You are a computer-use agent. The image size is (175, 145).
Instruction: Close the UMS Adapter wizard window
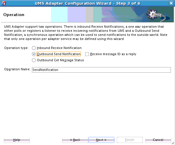[x=171, y=3]
